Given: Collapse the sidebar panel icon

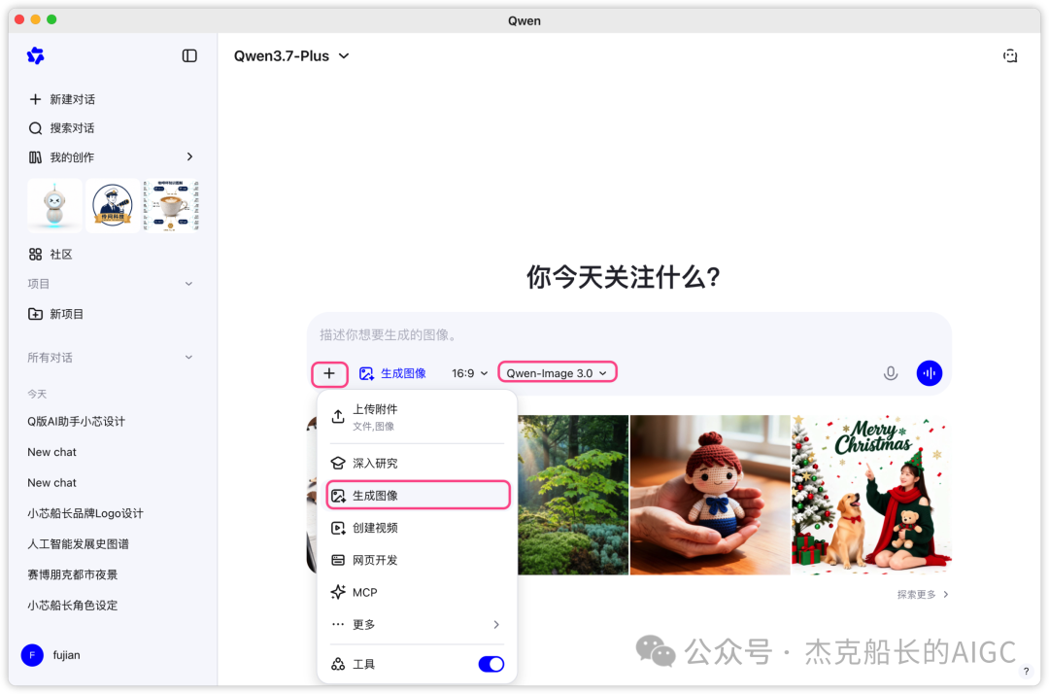Looking at the screenshot, I should pyautogui.click(x=189, y=55).
